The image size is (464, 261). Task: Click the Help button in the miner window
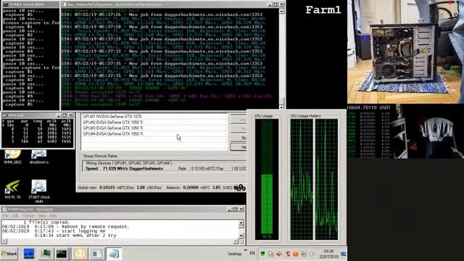239,147
